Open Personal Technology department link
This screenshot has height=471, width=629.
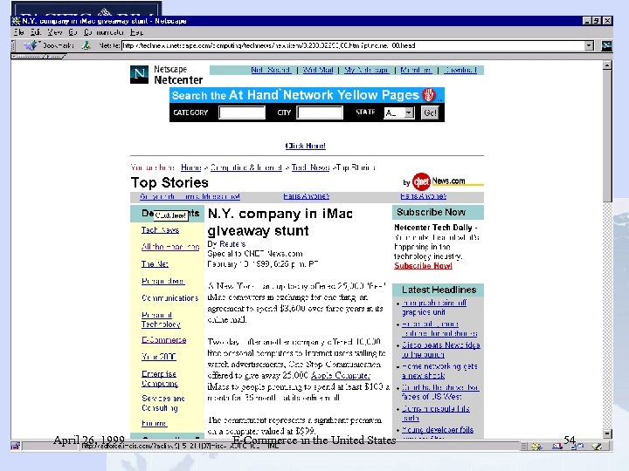coord(161,319)
